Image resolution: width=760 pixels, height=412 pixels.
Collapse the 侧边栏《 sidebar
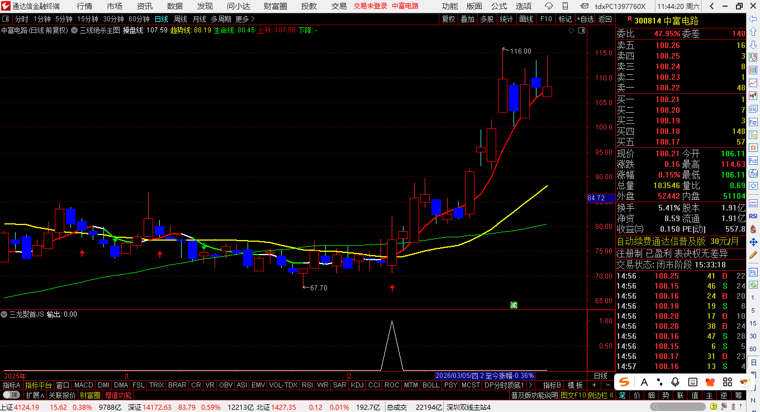click(x=601, y=395)
